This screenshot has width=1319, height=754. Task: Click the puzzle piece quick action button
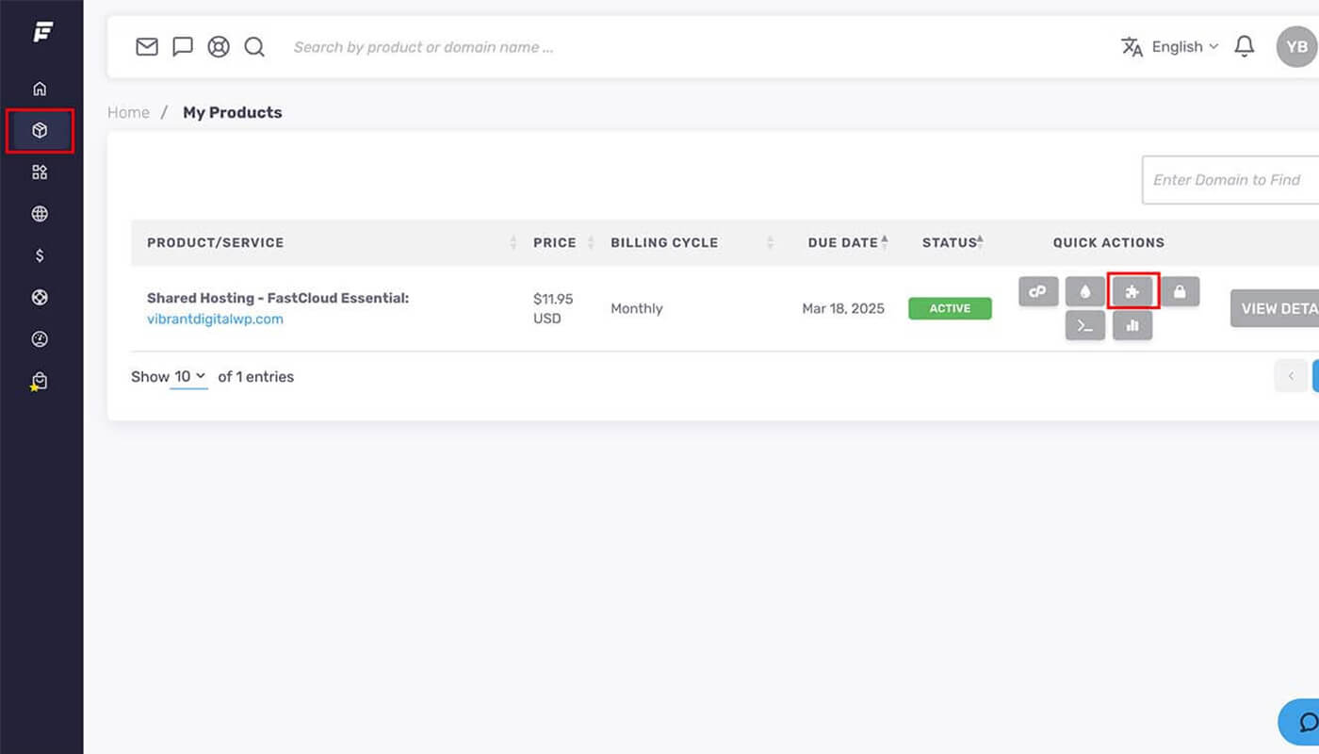point(1132,291)
